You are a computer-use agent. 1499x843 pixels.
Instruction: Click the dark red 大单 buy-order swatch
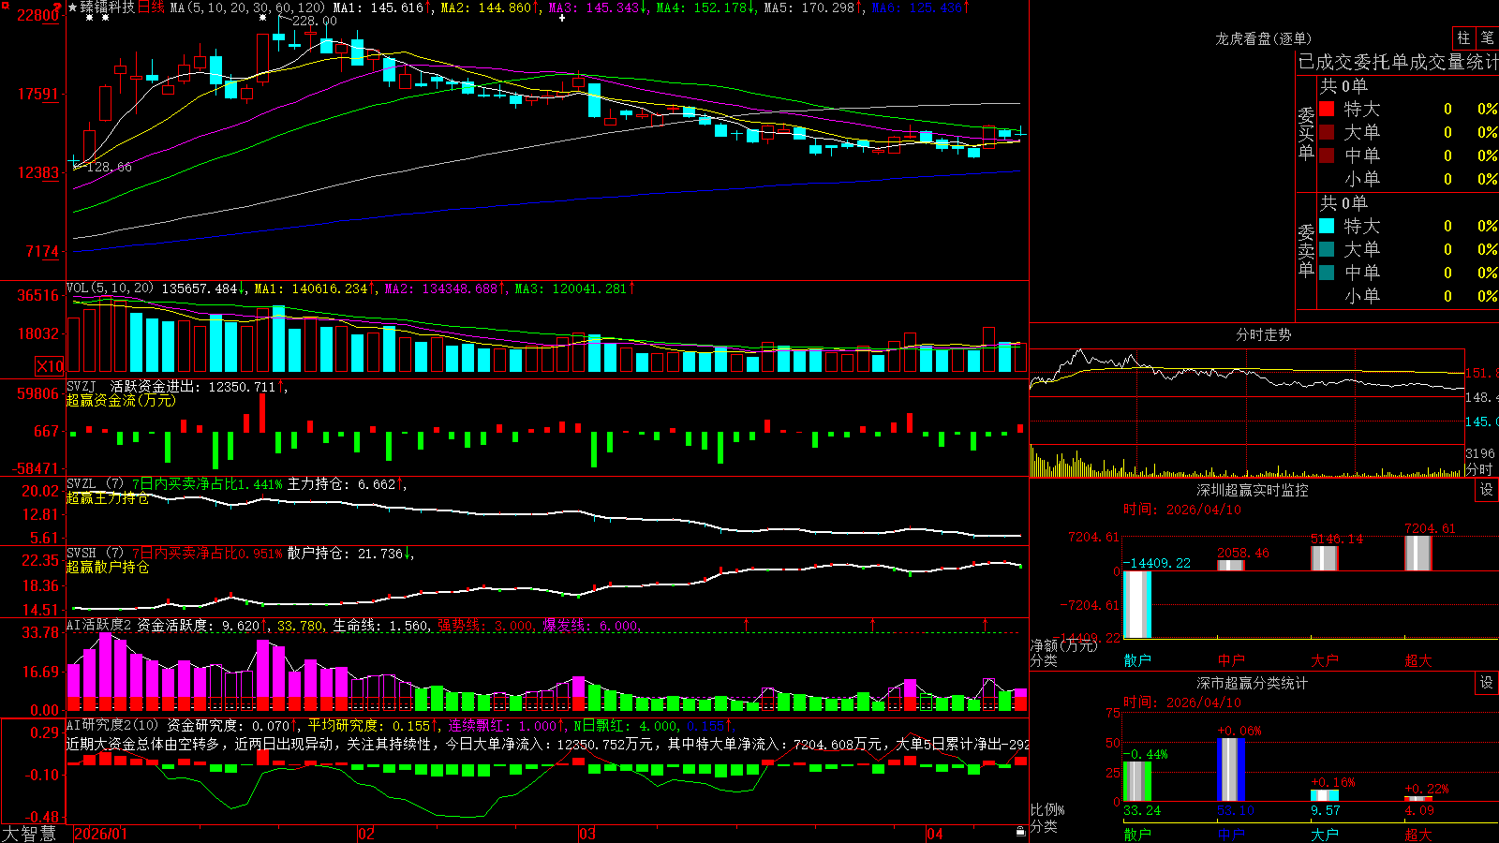(x=1327, y=132)
